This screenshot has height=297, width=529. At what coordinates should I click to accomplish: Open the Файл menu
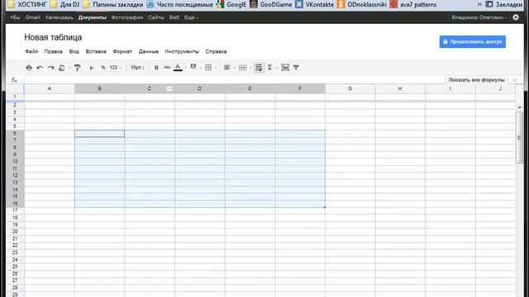coord(31,51)
